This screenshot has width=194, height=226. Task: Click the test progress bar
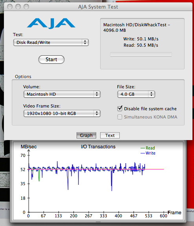141,54
